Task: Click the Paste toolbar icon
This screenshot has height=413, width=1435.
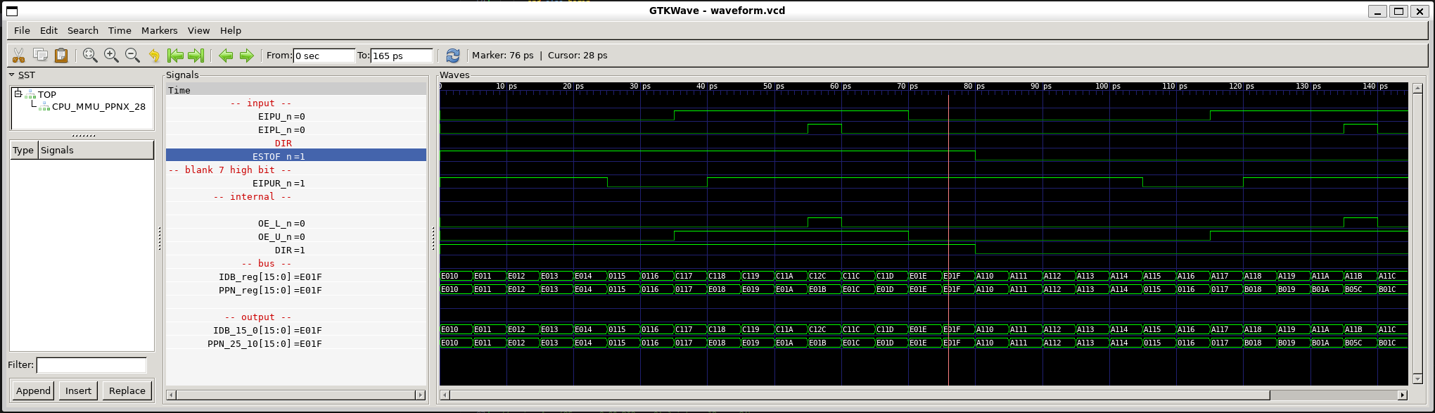Action: pyautogui.click(x=61, y=55)
